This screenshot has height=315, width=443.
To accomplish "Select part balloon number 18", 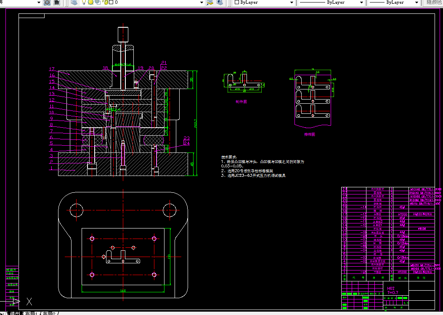I will 105,68.
